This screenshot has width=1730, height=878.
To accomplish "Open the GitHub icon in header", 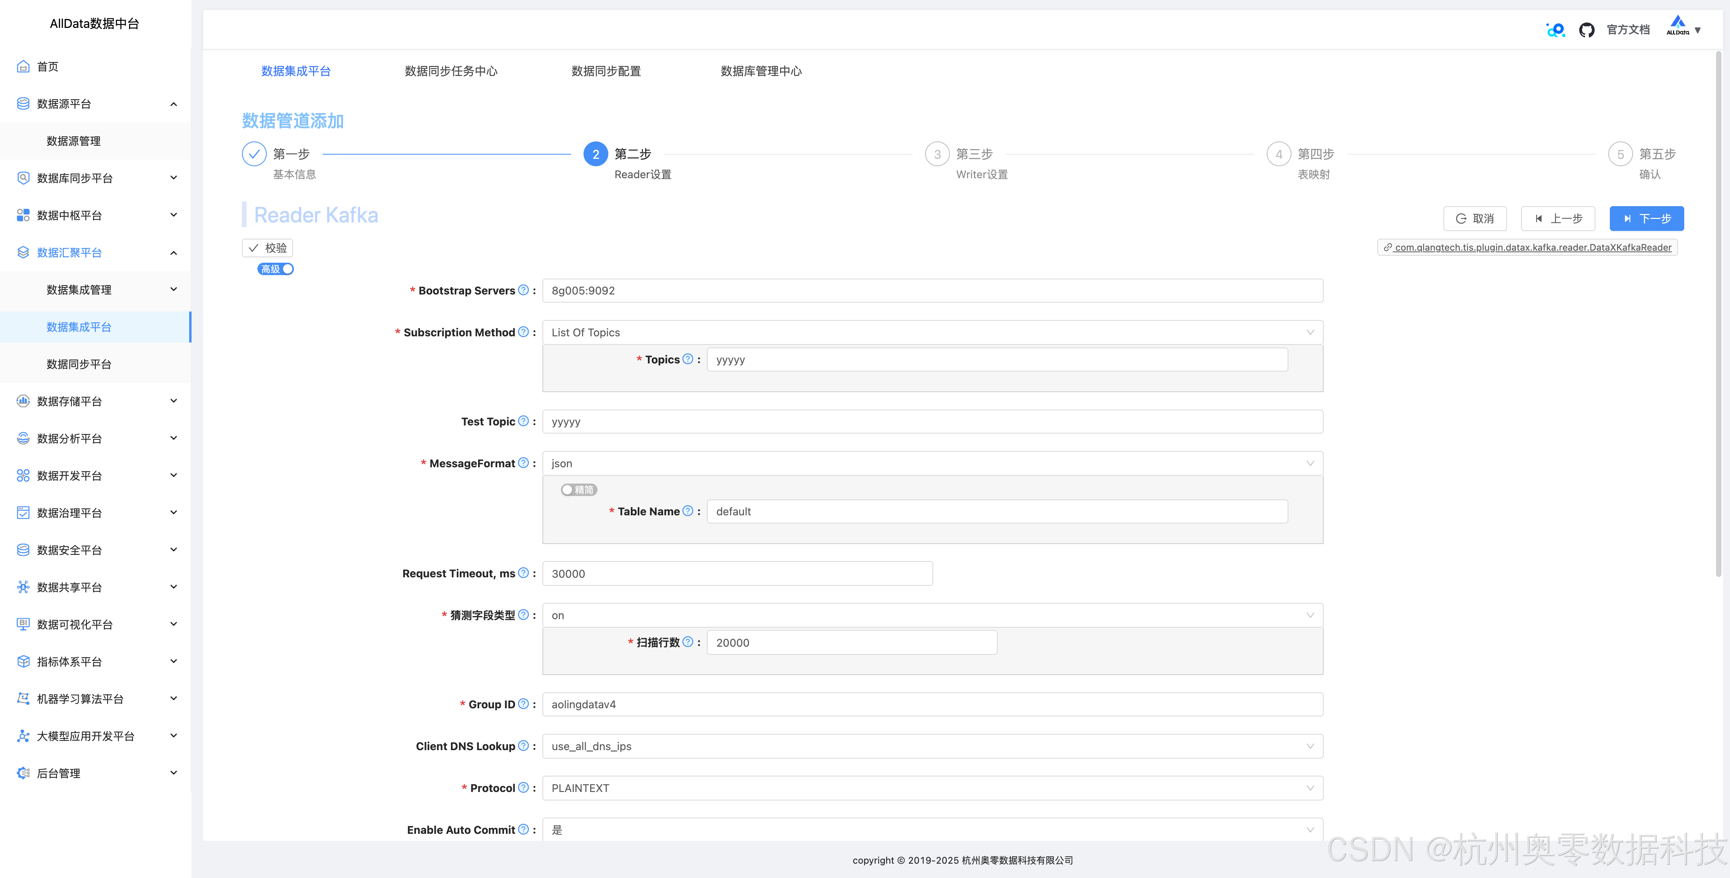I will pos(1586,30).
